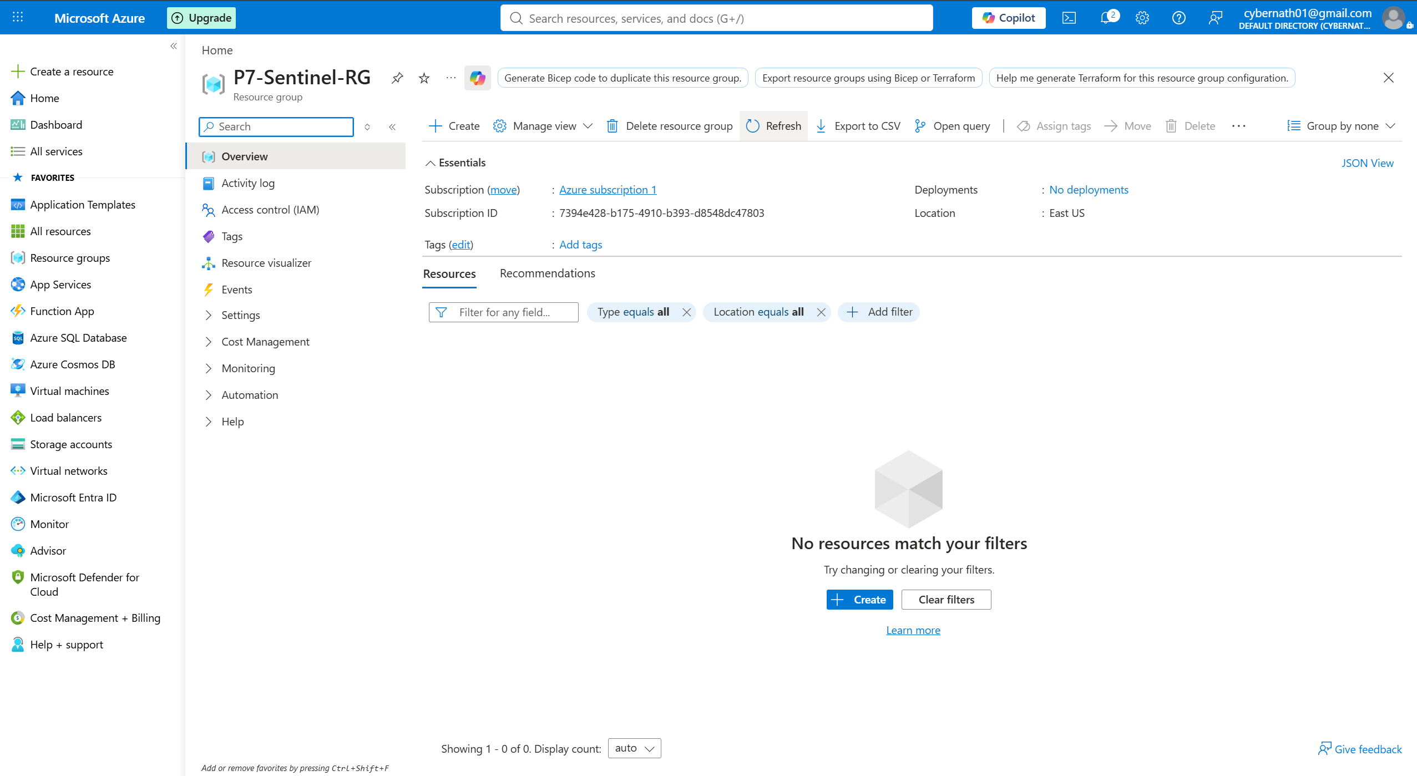
Task: Focus Filter for any field box
Action: pos(504,312)
